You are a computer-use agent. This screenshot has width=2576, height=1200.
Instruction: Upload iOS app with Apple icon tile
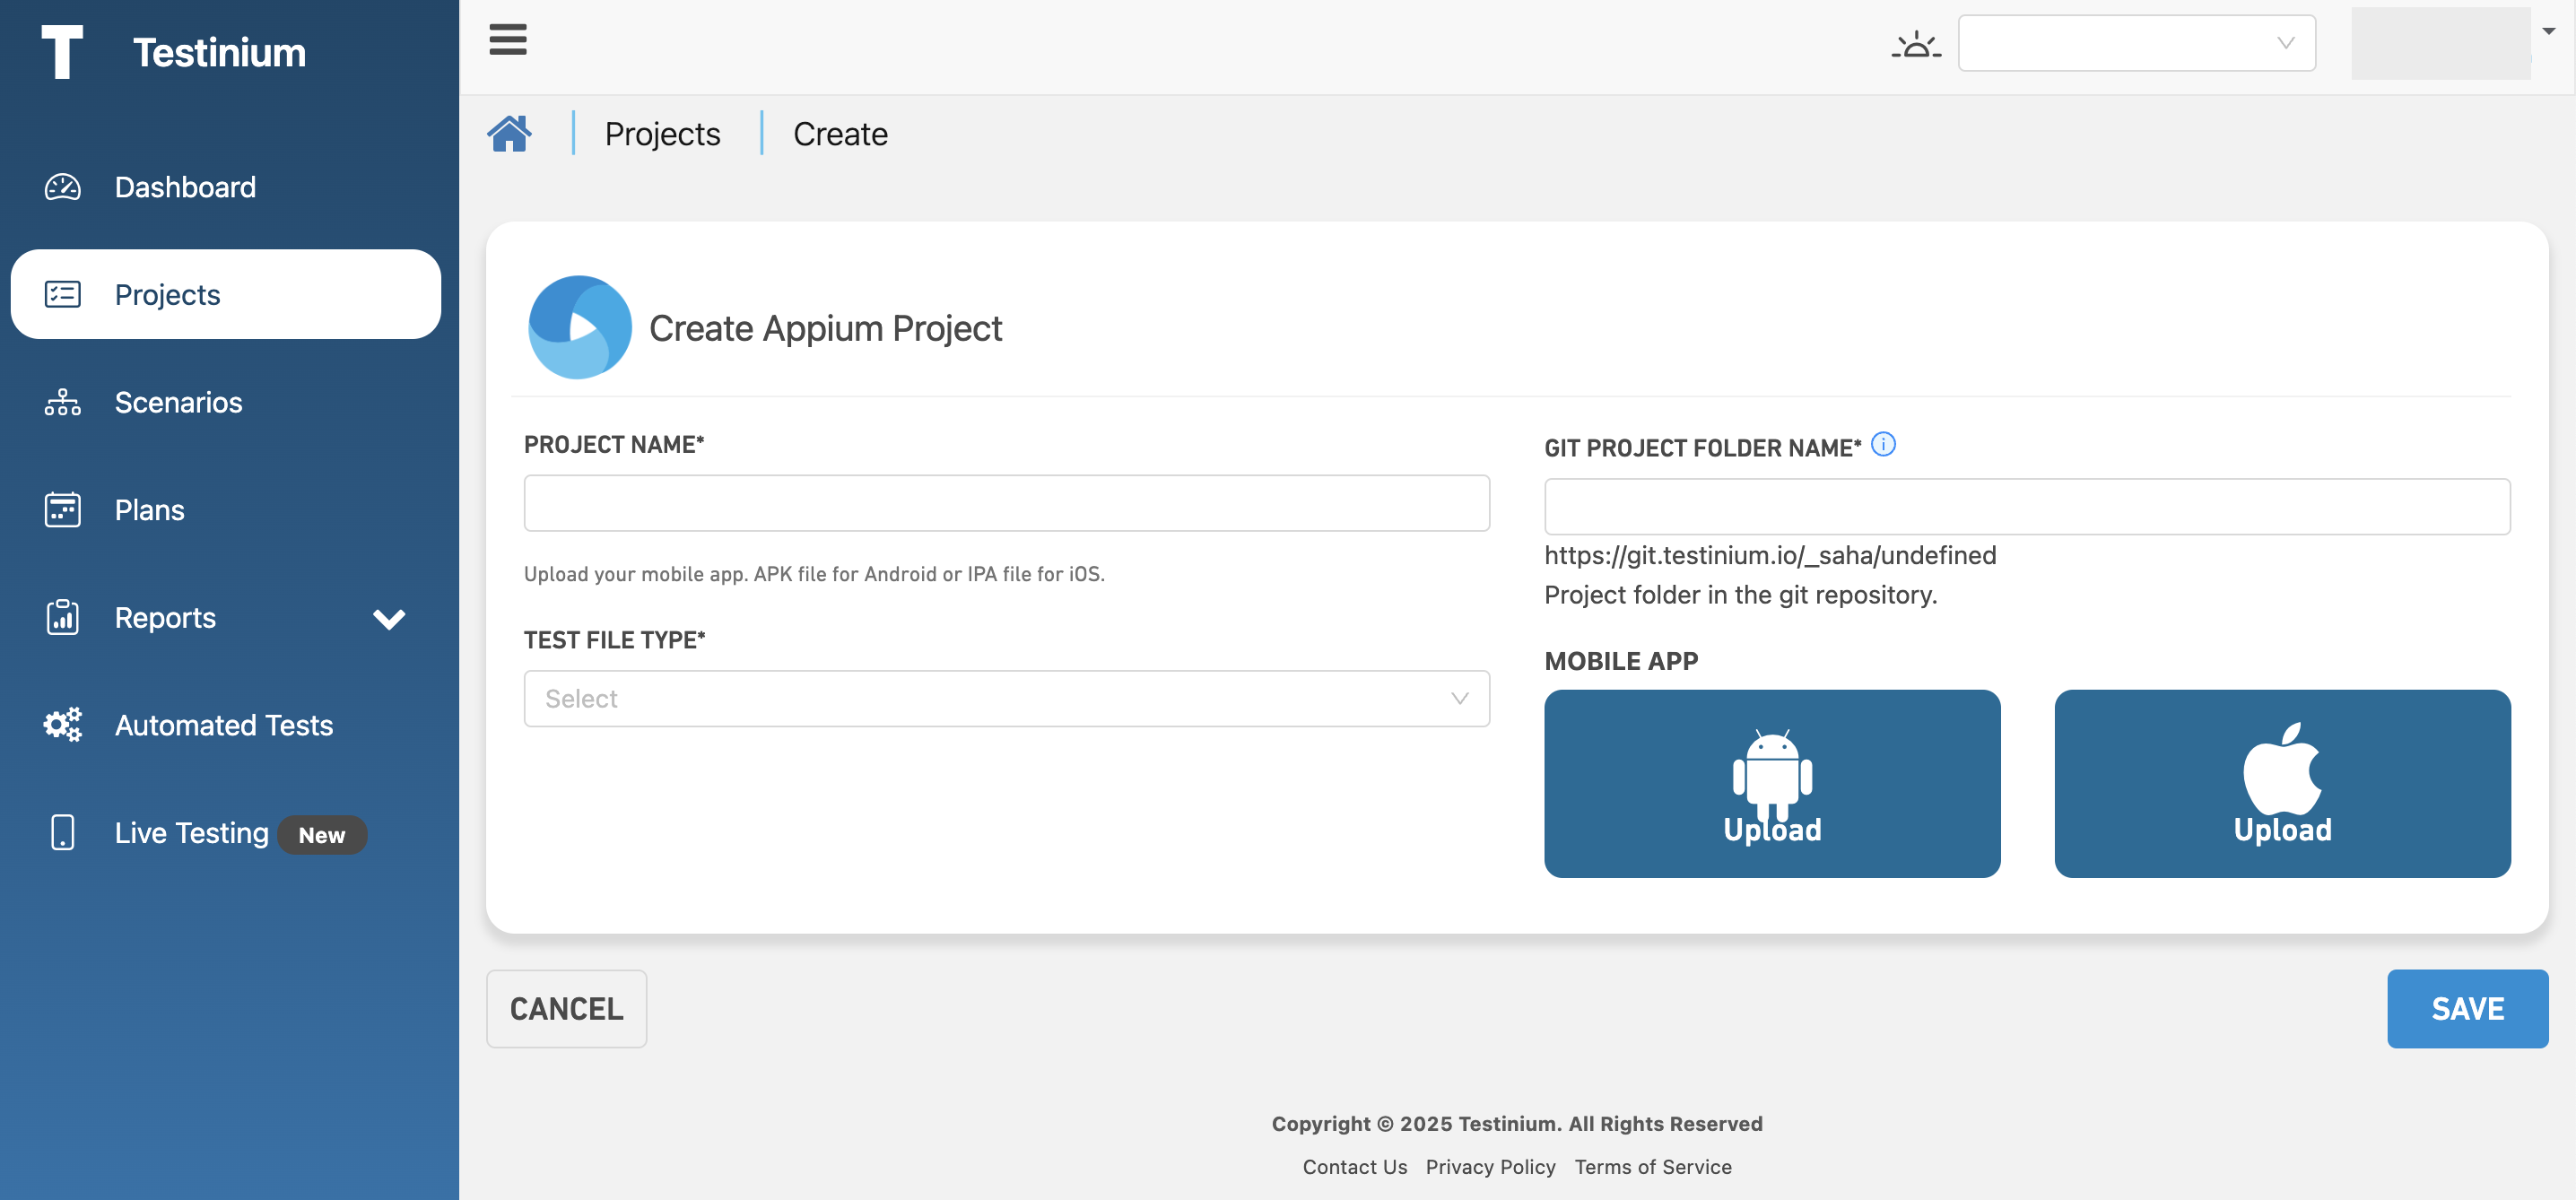(2281, 783)
